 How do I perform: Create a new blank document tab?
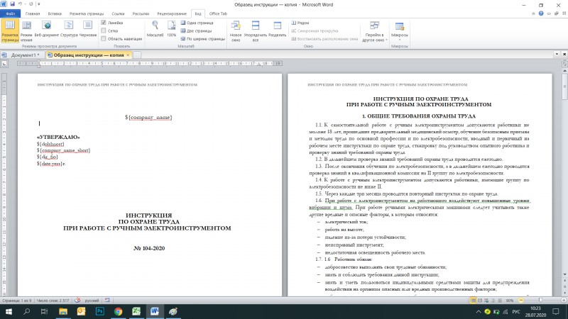[x=137, y=55]
